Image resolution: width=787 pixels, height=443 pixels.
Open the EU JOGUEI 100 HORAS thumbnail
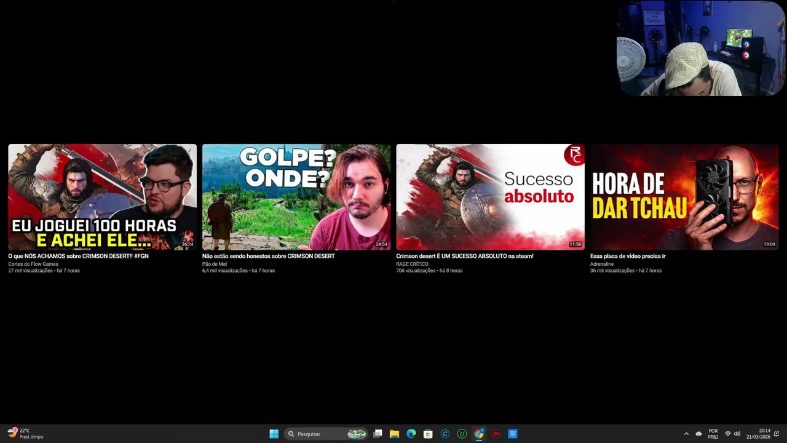point(102,197)
